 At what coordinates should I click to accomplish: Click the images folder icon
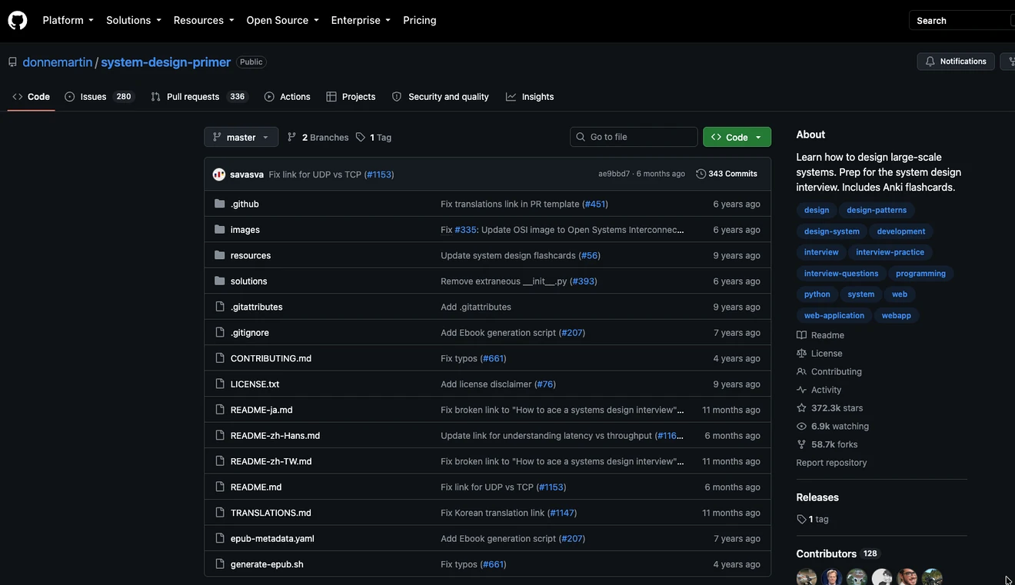(220, 229)
